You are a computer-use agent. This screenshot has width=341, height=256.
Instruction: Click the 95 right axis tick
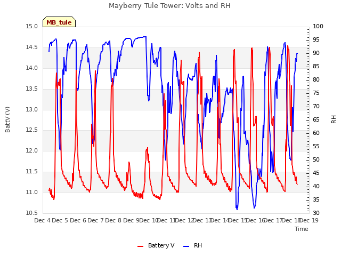tap(316, 39)
